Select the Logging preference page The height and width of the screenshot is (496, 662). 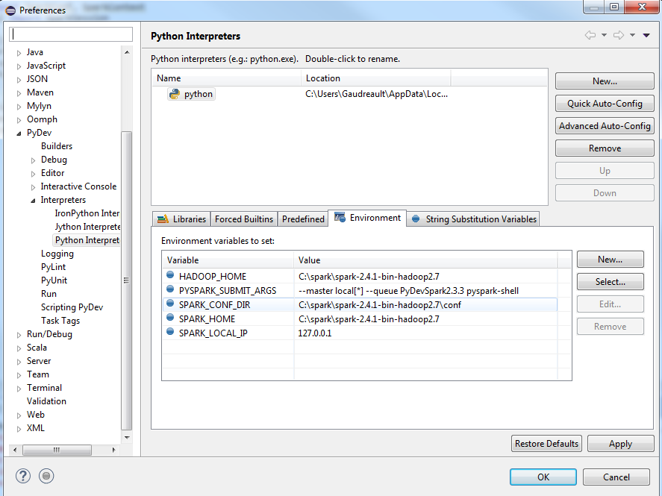point(57,254)
